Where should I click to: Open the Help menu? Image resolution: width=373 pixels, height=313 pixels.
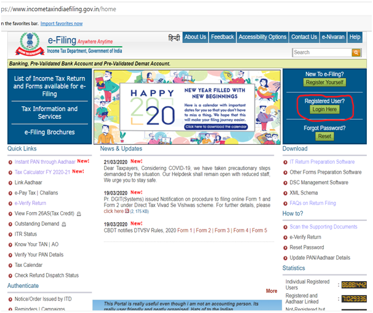point(355,37)
